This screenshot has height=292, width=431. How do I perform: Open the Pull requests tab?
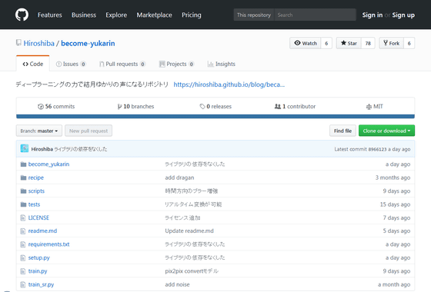click(122, 64)
